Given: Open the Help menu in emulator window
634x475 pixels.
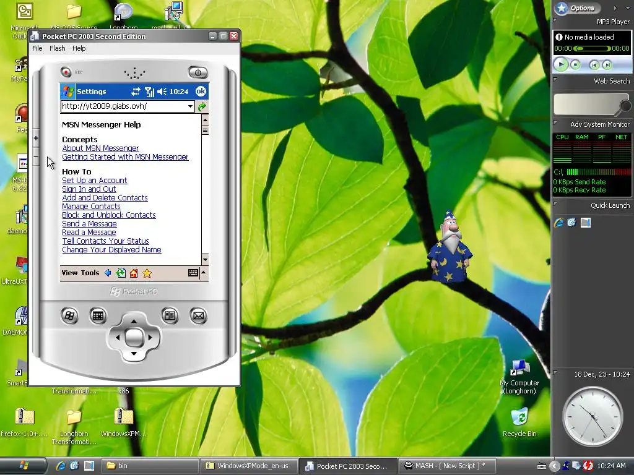Looking at the screenshot, I should [79, 48].
